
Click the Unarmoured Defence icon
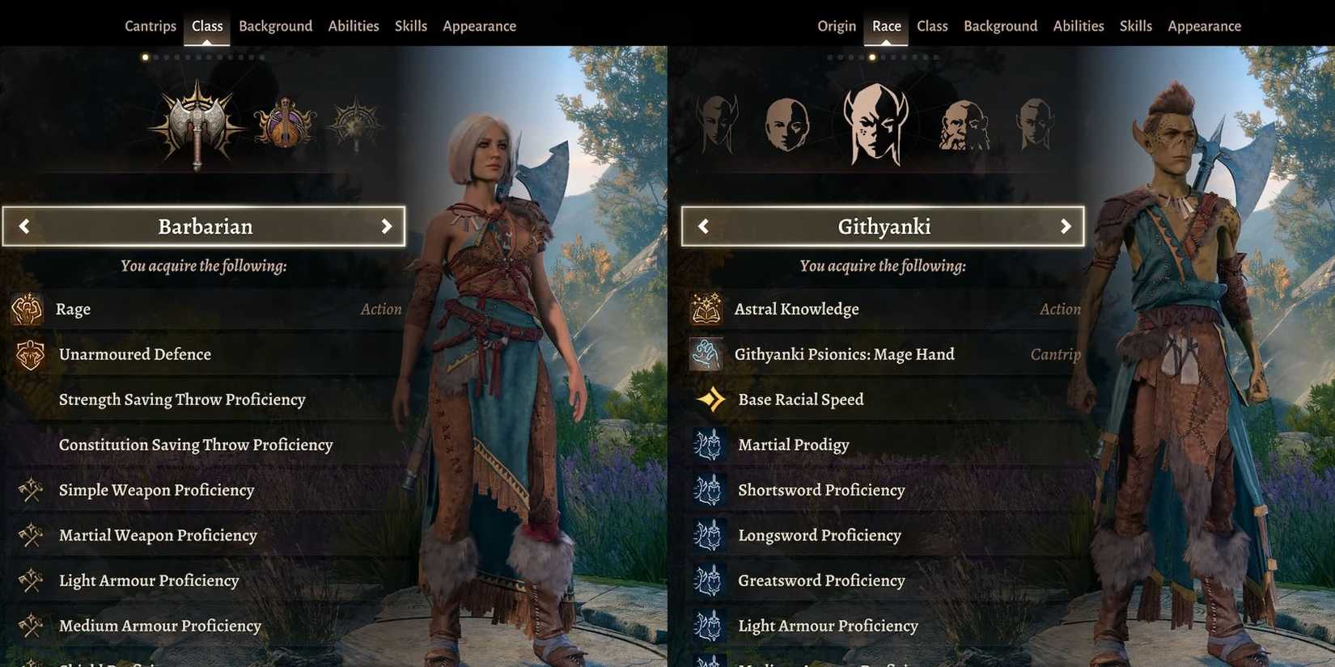tap(30, 354)
